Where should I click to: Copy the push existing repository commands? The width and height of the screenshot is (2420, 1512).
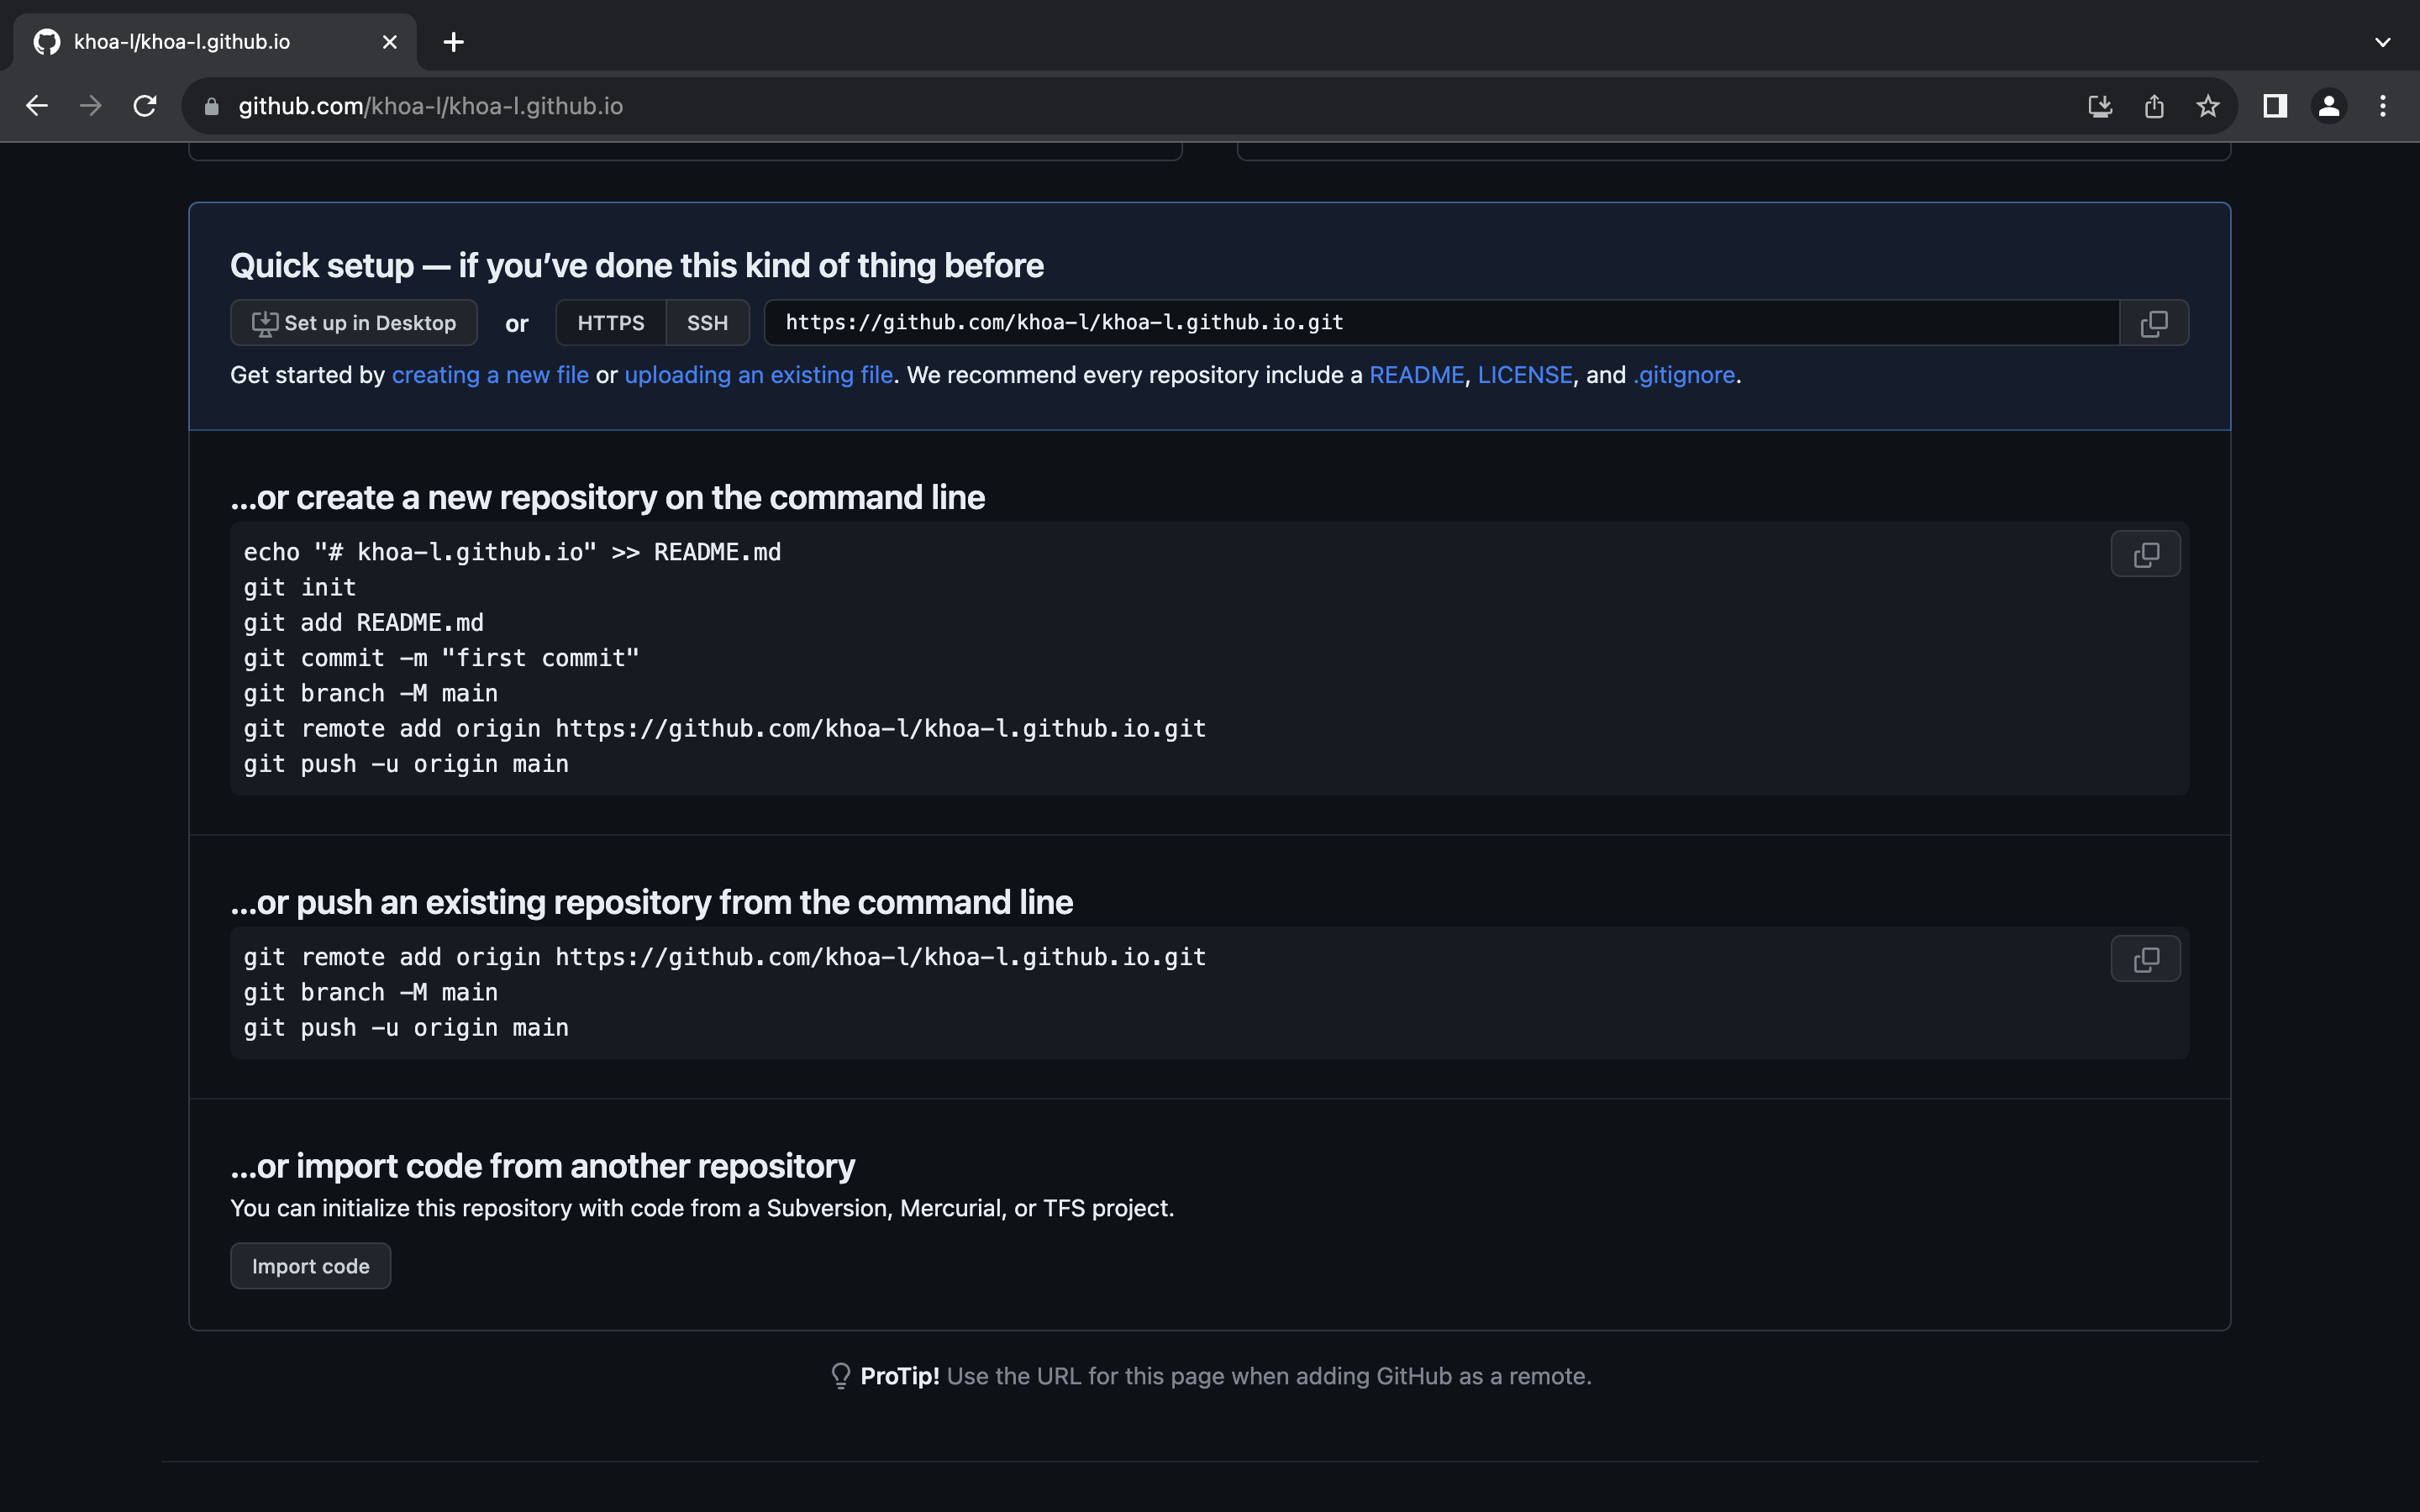(2145, 959)
